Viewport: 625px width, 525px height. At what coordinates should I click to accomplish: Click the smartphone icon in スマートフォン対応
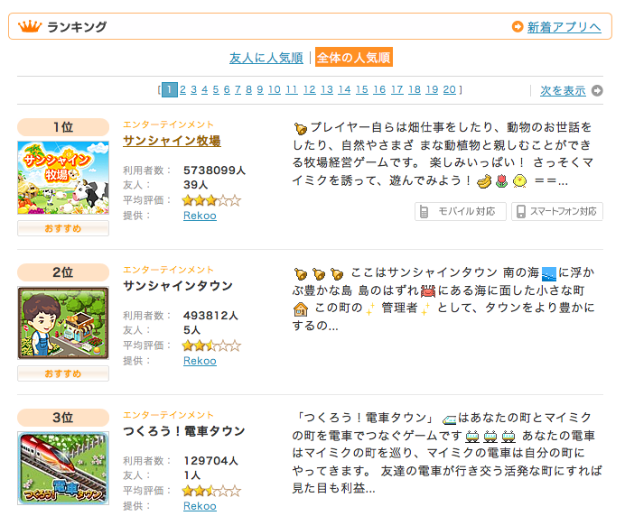[x=520, y=211]
